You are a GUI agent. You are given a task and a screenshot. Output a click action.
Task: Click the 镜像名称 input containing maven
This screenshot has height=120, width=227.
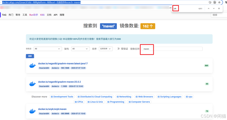172,49
